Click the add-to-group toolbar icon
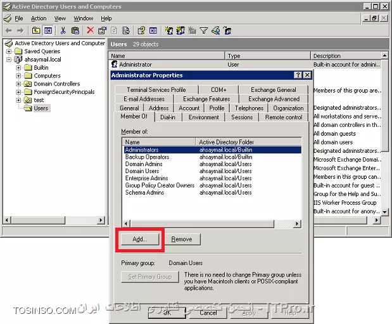The width and height of the screenshot is (392, 324). click(227, 31)
